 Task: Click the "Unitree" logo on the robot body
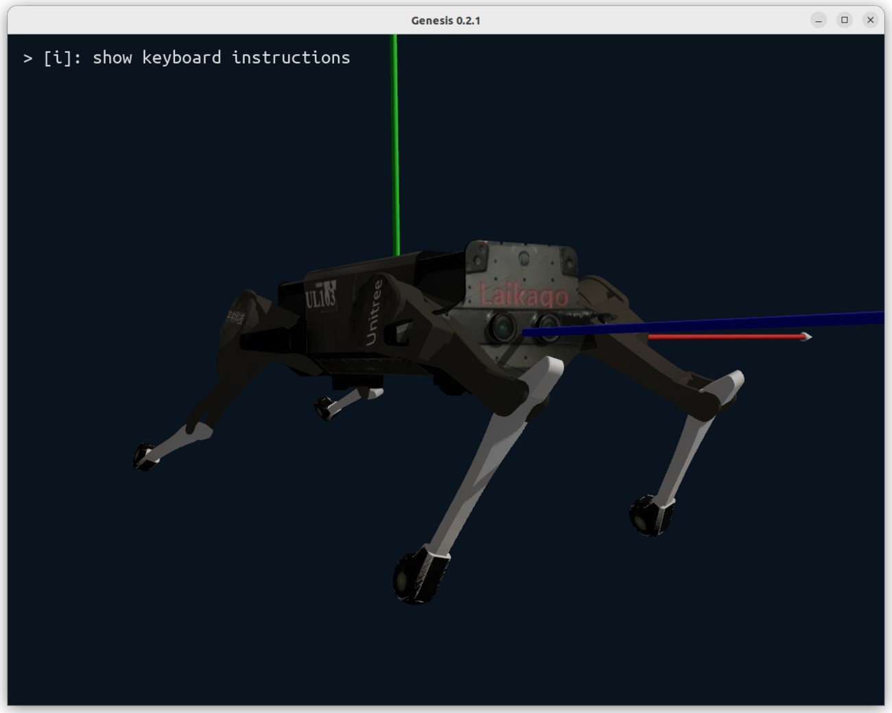tap(374, 312)
